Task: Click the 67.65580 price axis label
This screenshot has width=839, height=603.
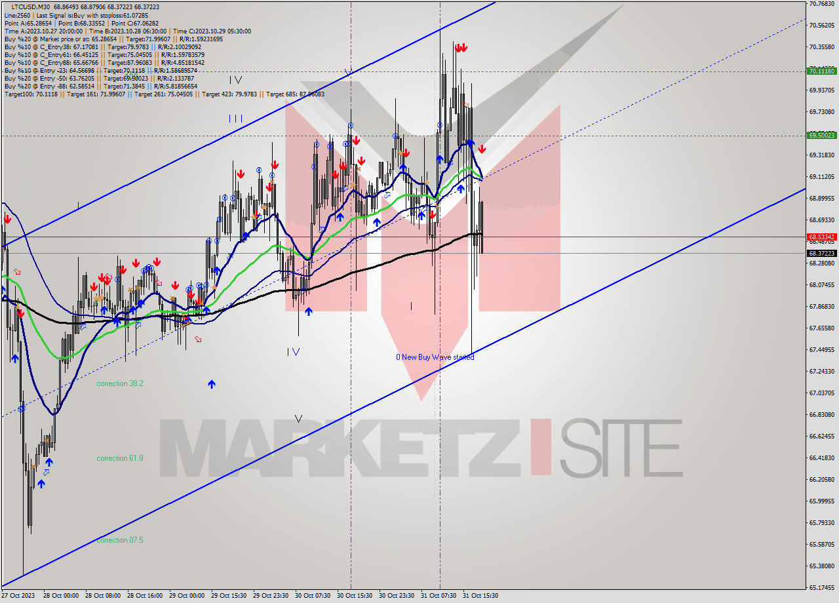Action: (822, 328)
